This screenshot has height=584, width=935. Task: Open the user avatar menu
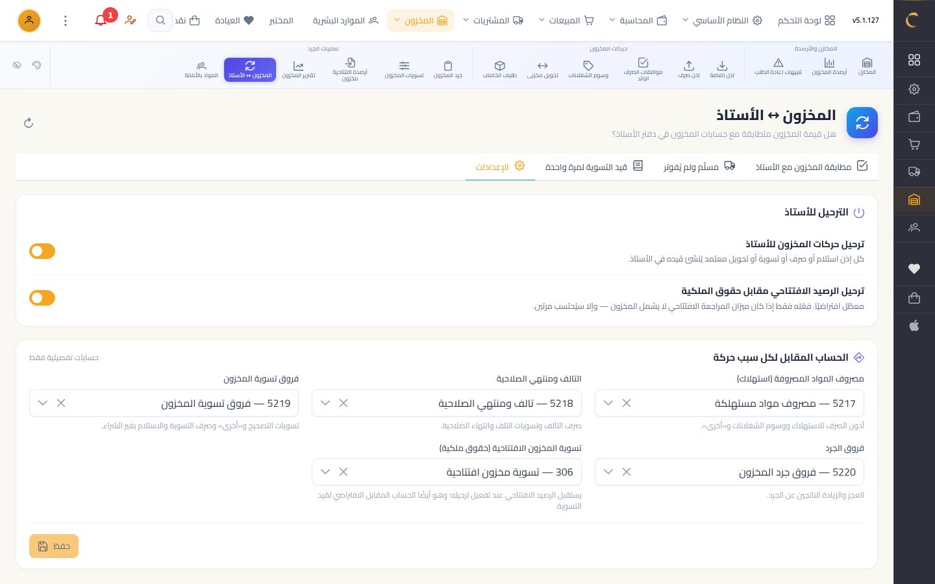click(29, 21)
